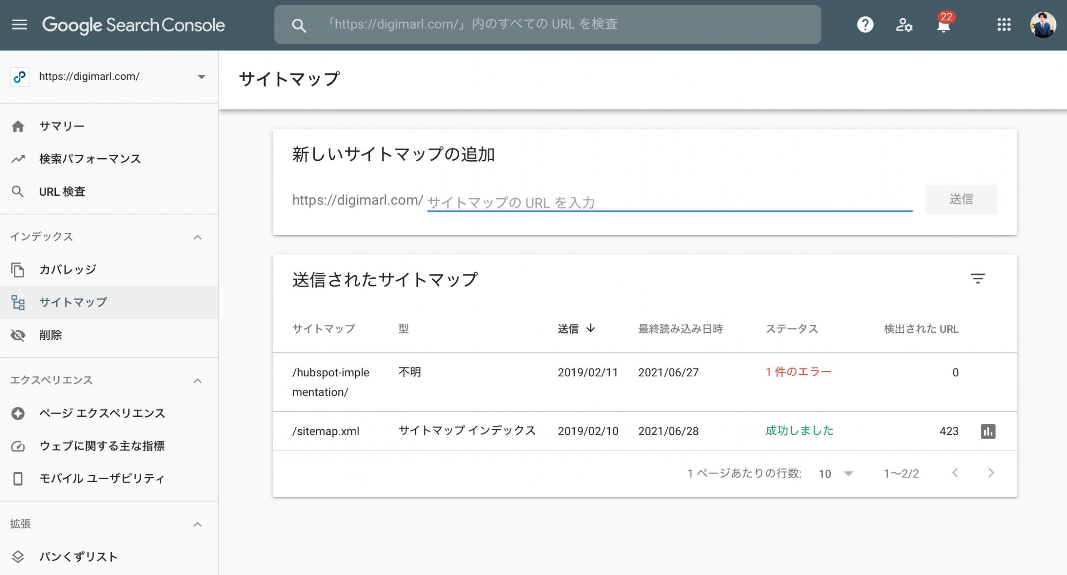This screenshot has width=1067, height=575.
Task: Click the 不明 type cell
Action: click(409, 372)
